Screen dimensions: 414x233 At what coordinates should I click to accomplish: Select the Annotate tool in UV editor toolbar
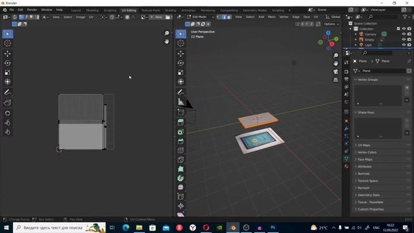coord(7,92)
